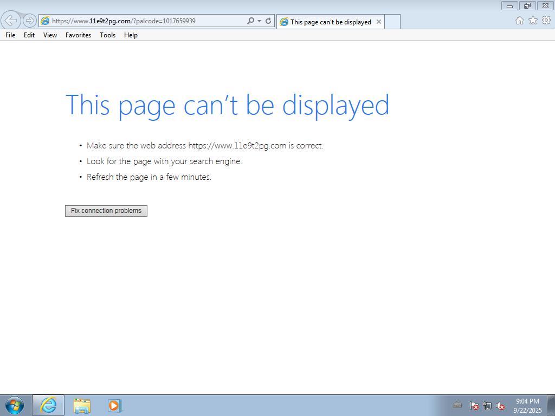Launch Windows Explorer from the taskbar
This screenshot has height=416, width=555.
point(82,405)
